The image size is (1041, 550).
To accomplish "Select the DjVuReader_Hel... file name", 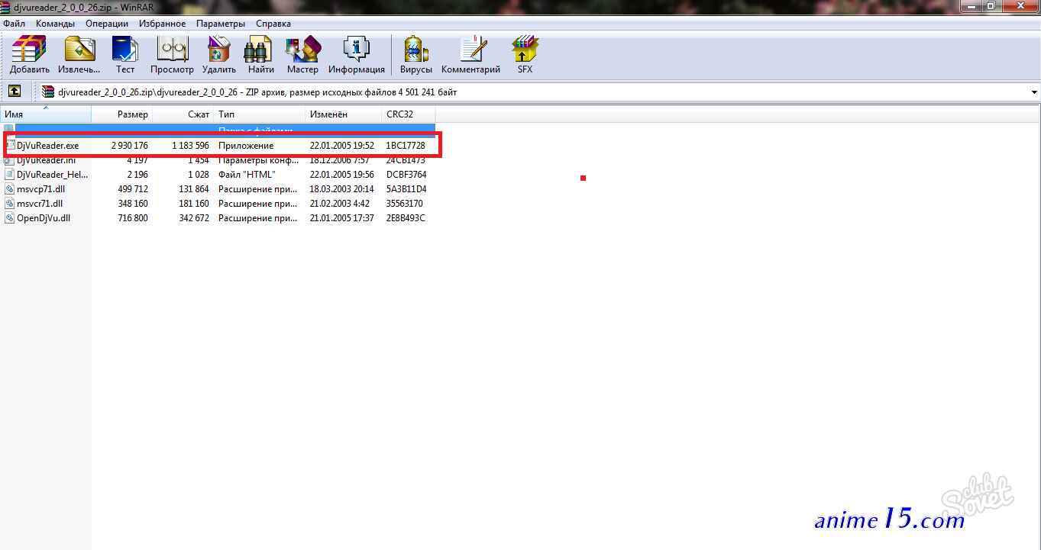I will pos(53,175).
